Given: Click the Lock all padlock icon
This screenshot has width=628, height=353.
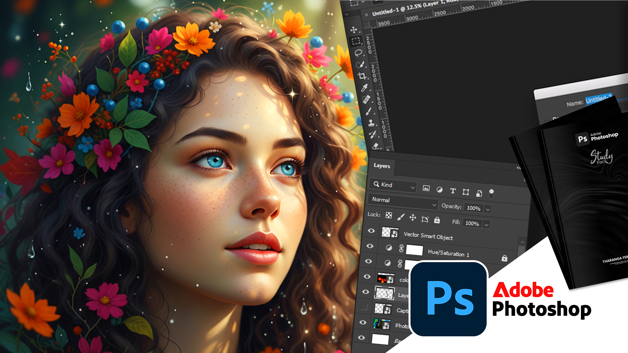Looking at the screenshot, I should tap(437, 220).
